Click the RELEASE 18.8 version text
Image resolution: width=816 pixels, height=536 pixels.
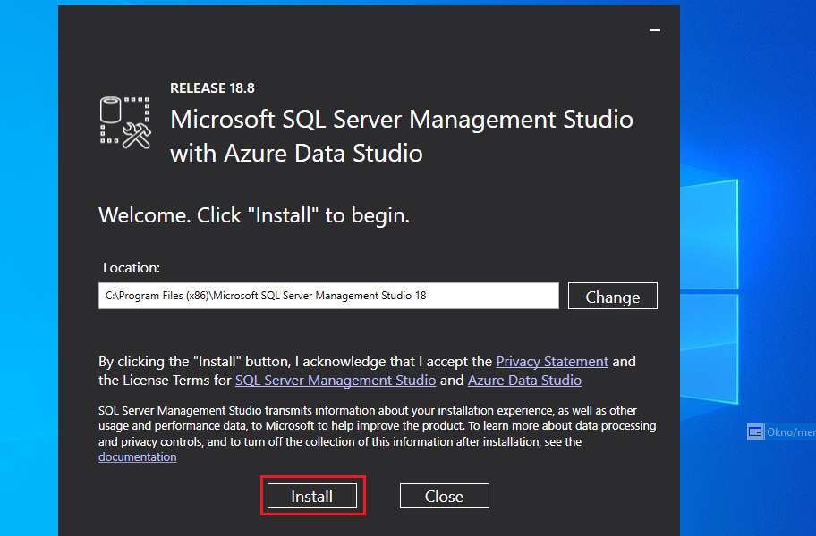[212, 88]
